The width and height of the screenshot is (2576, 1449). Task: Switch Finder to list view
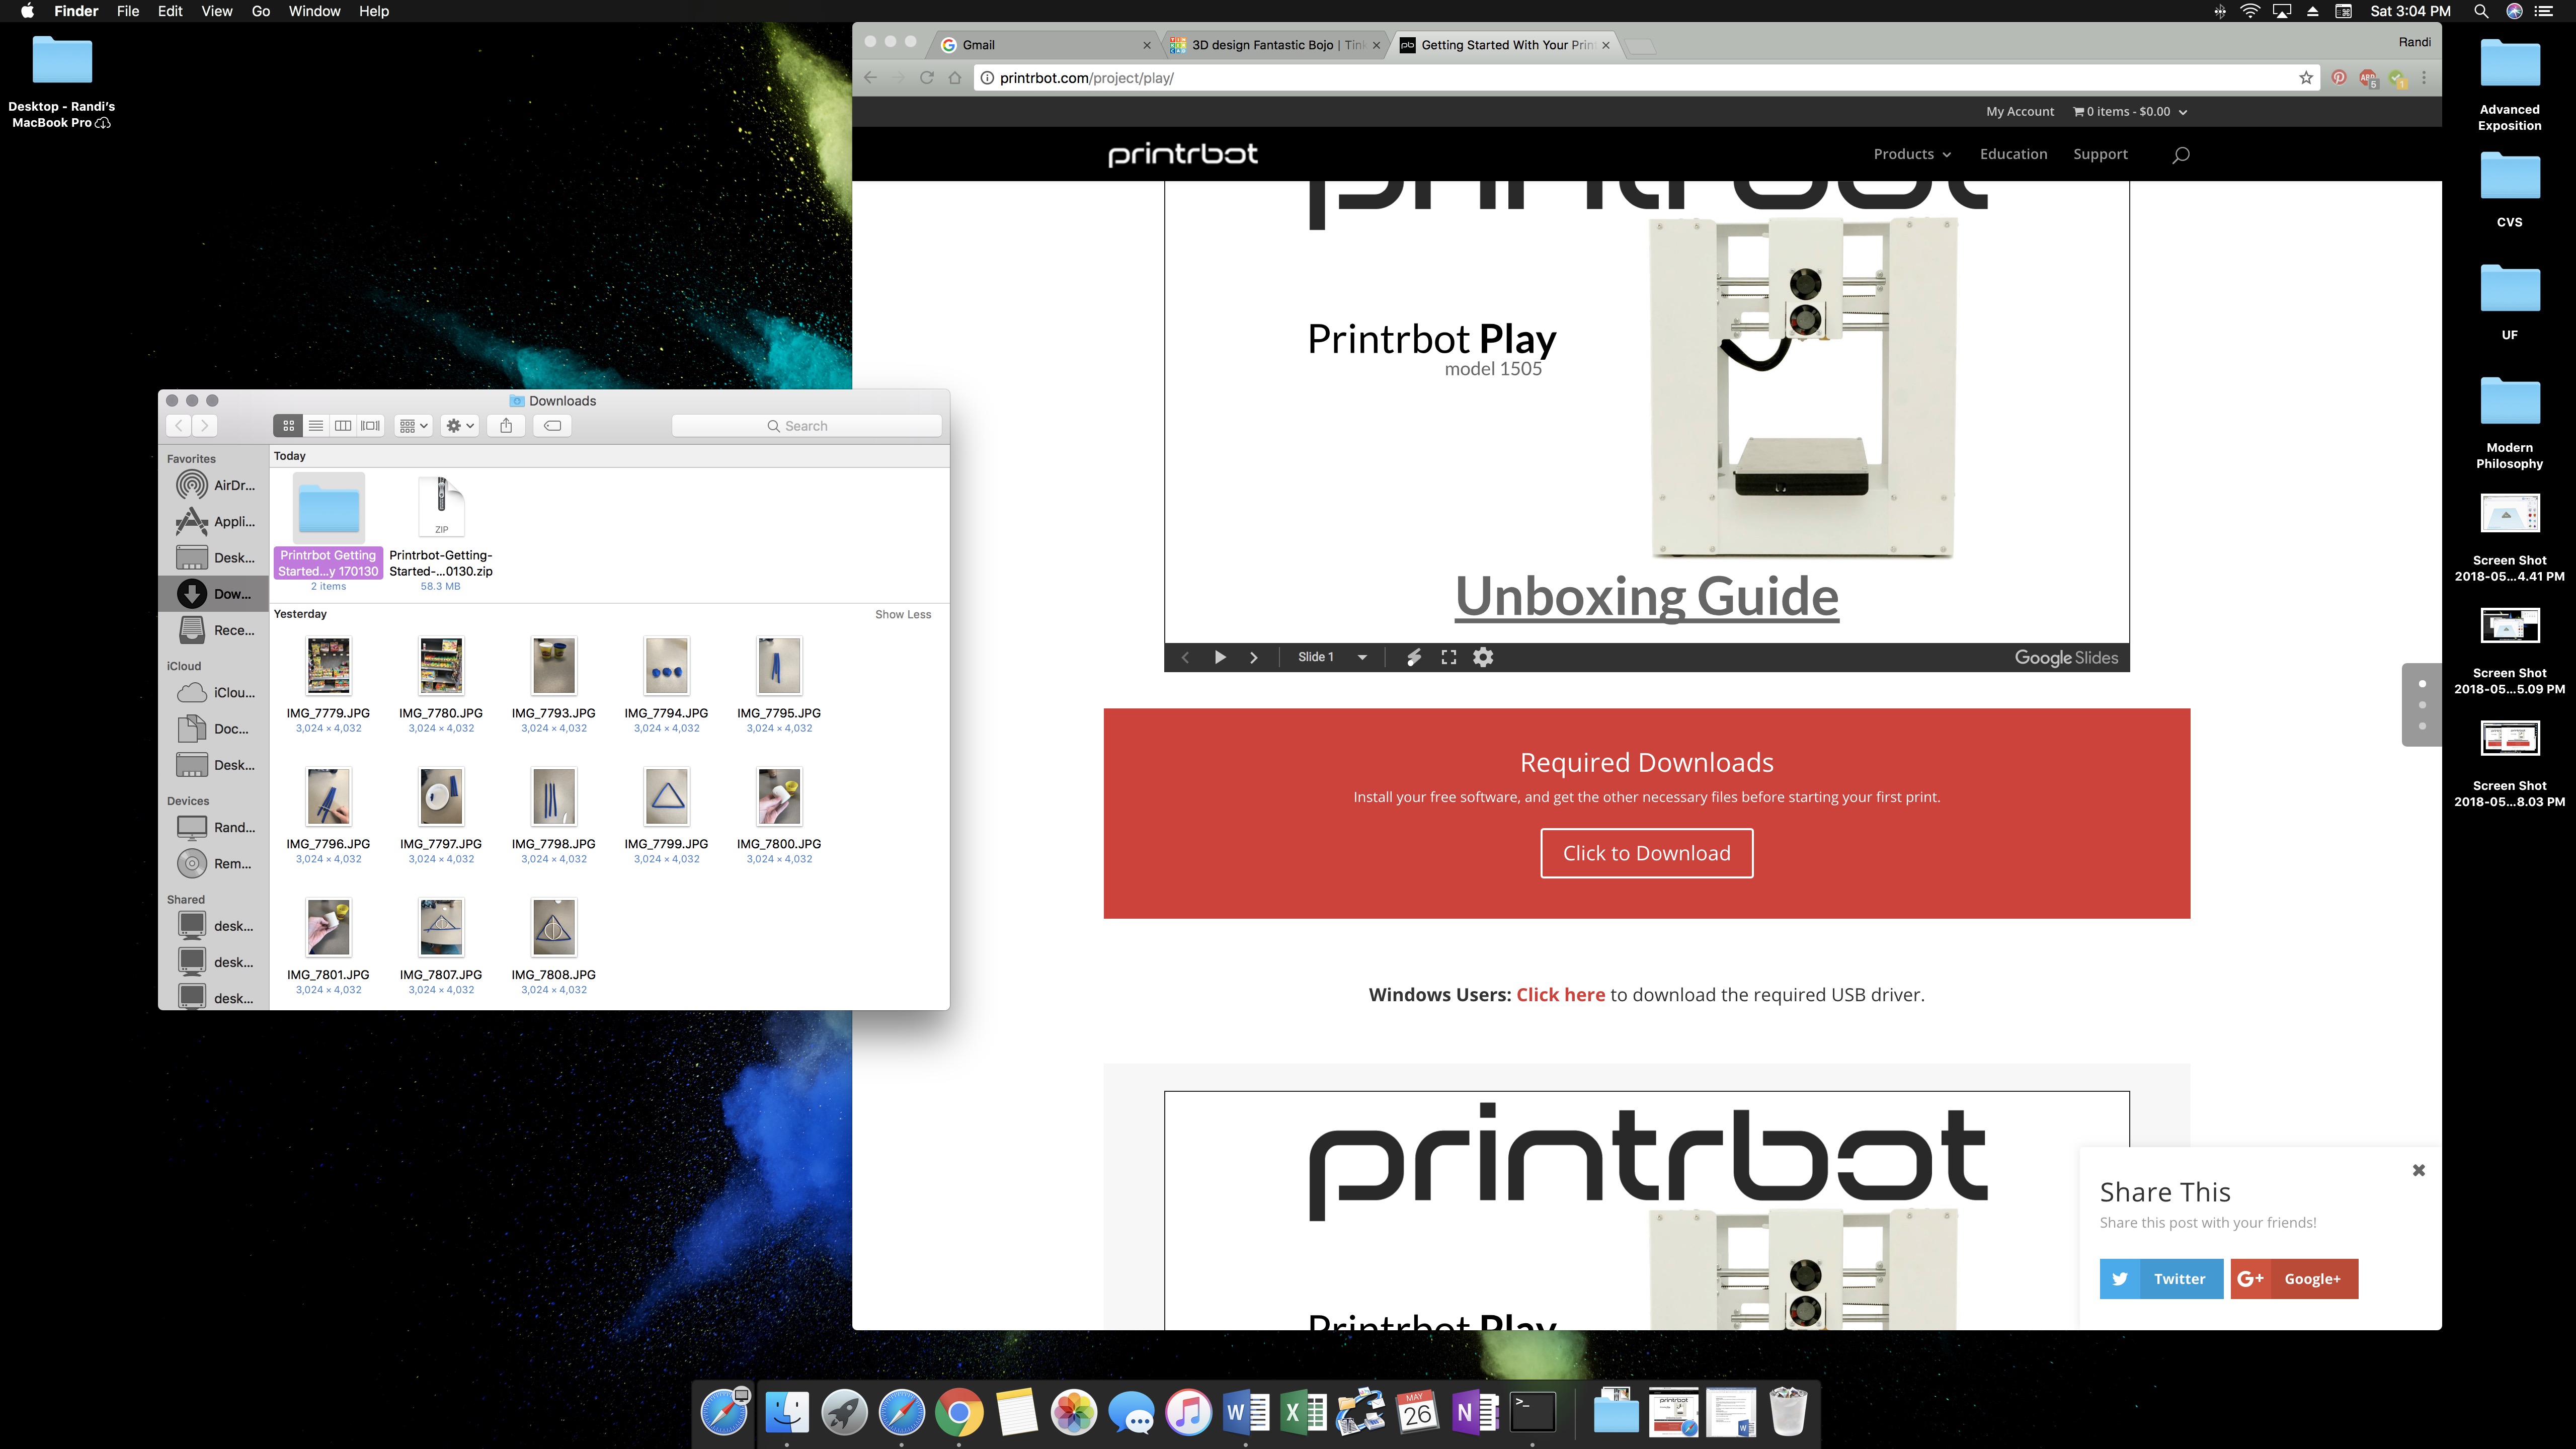point(316,426)
